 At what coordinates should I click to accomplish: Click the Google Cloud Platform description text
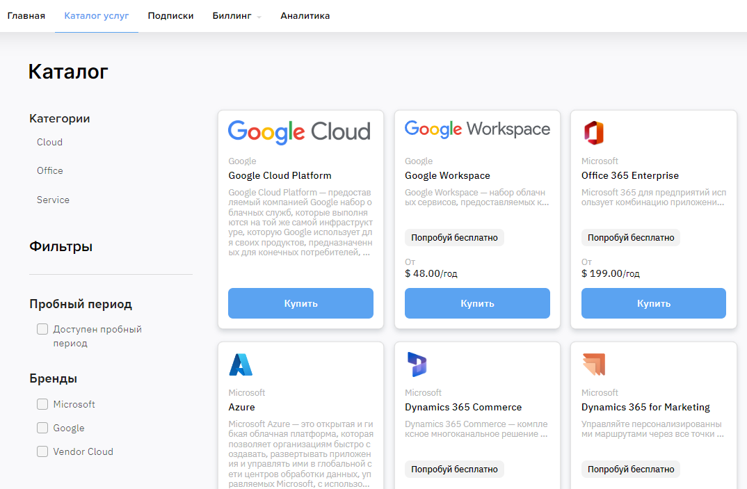(300, 222)
